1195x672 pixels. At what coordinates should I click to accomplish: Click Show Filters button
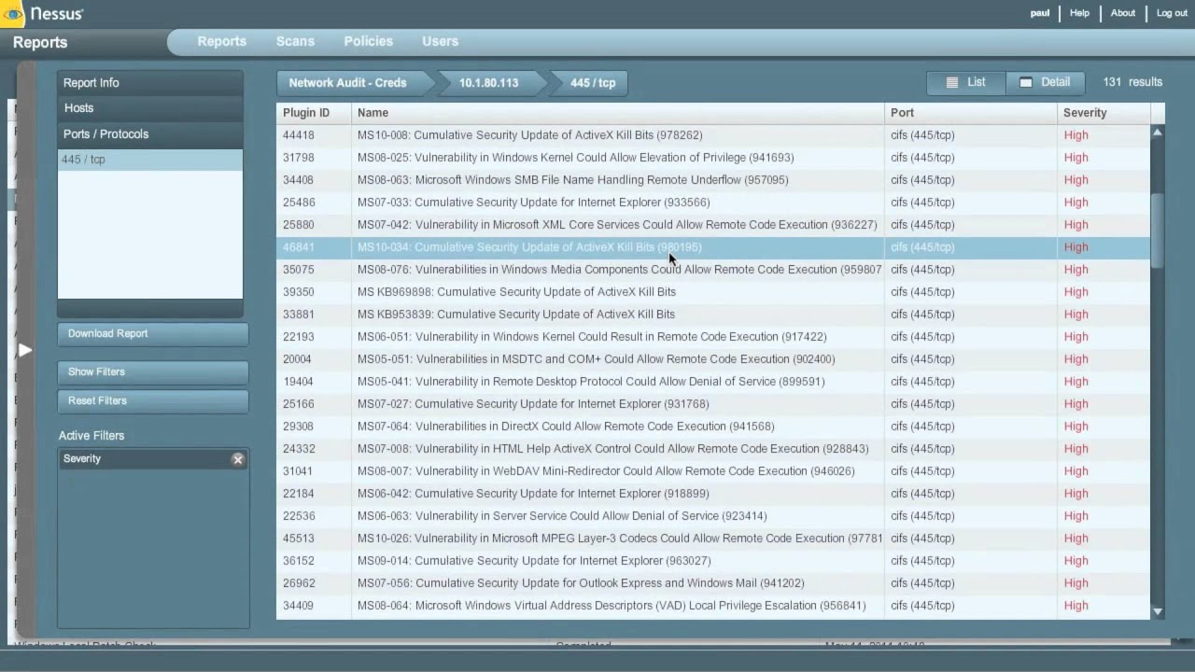click(153, 371)
